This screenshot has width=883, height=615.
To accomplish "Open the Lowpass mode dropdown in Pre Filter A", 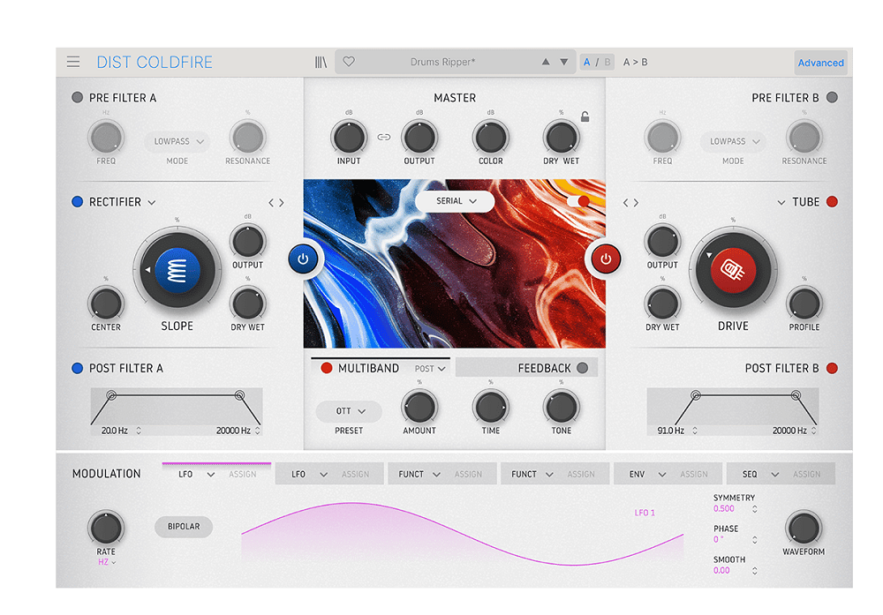I will click(x=177, y=141).
